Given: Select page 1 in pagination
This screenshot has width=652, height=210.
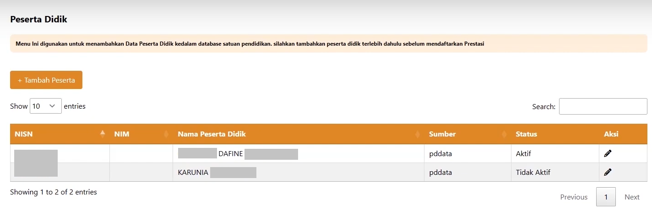Looking at the screenshot, I should coord(606,197).
